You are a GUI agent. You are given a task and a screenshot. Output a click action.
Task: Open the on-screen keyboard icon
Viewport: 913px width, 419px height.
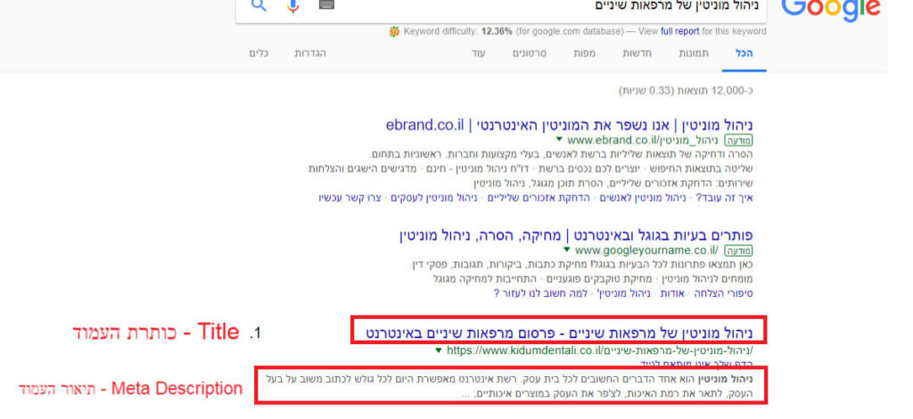(x=327, y=4)
